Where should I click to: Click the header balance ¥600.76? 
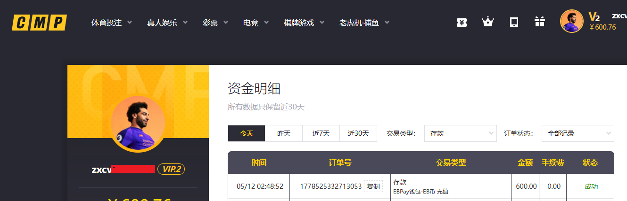pos(602,27)
